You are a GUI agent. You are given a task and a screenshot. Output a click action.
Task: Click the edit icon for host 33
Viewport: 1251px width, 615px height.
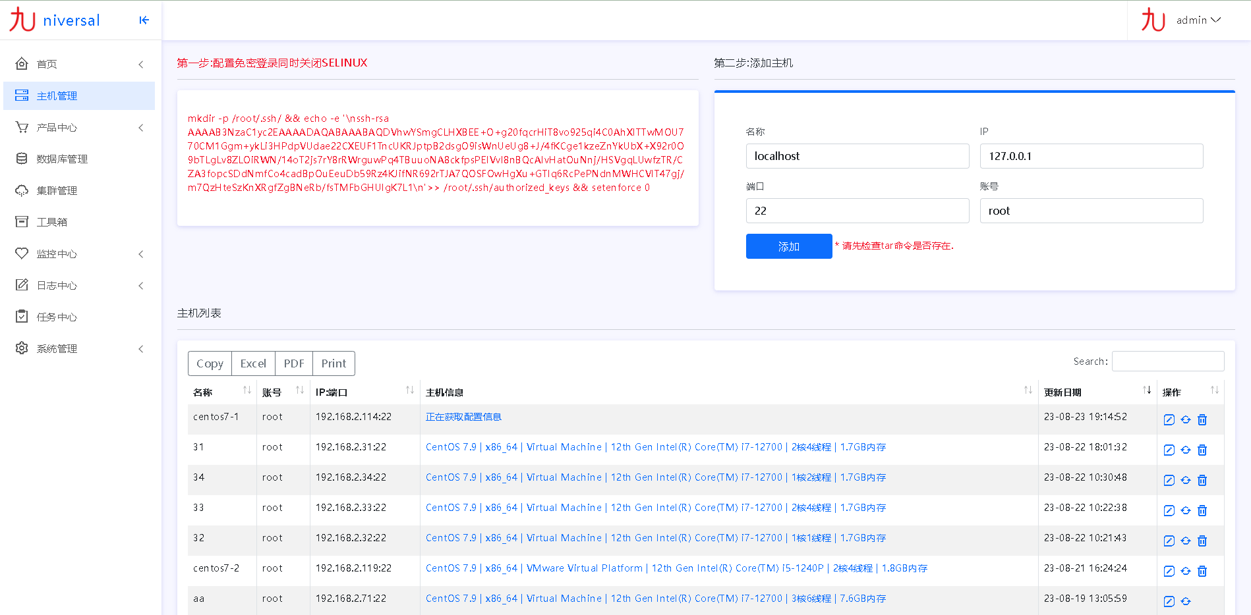coord(1169,511)
